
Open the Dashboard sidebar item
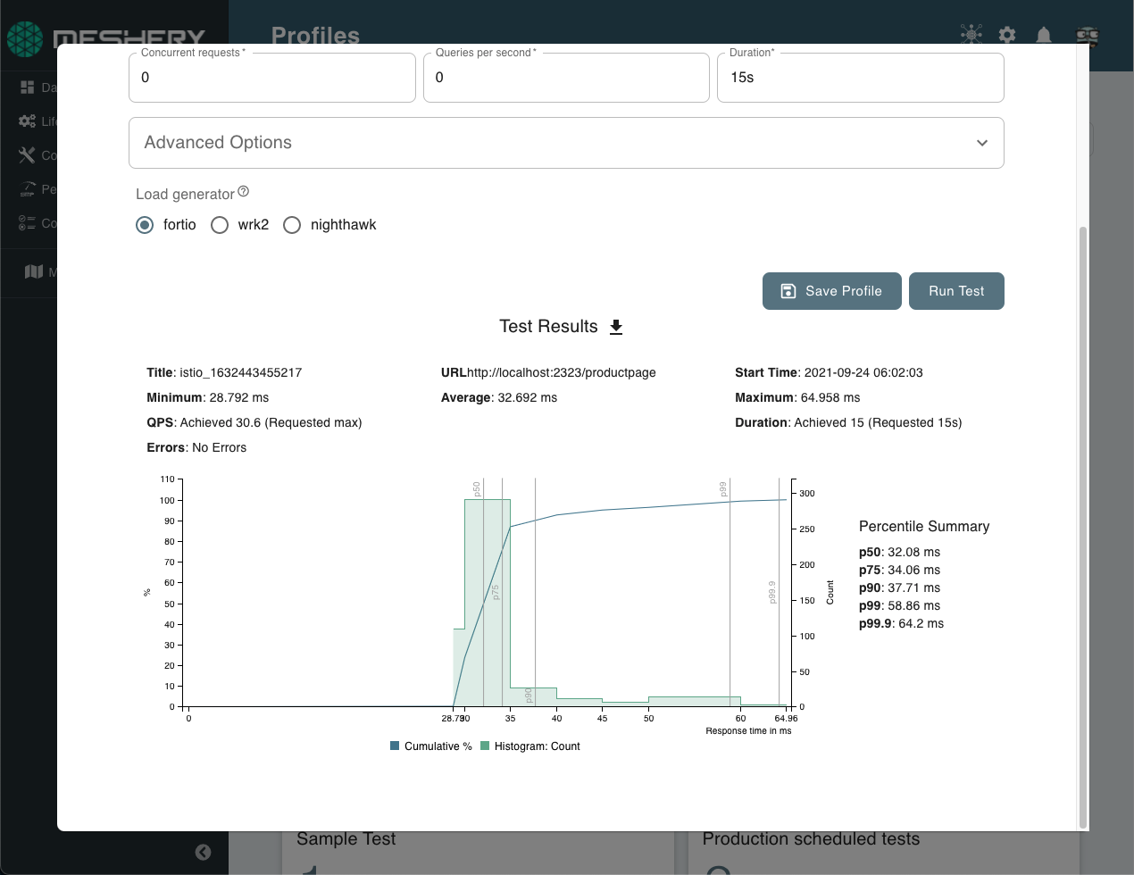tap(28, 87)
